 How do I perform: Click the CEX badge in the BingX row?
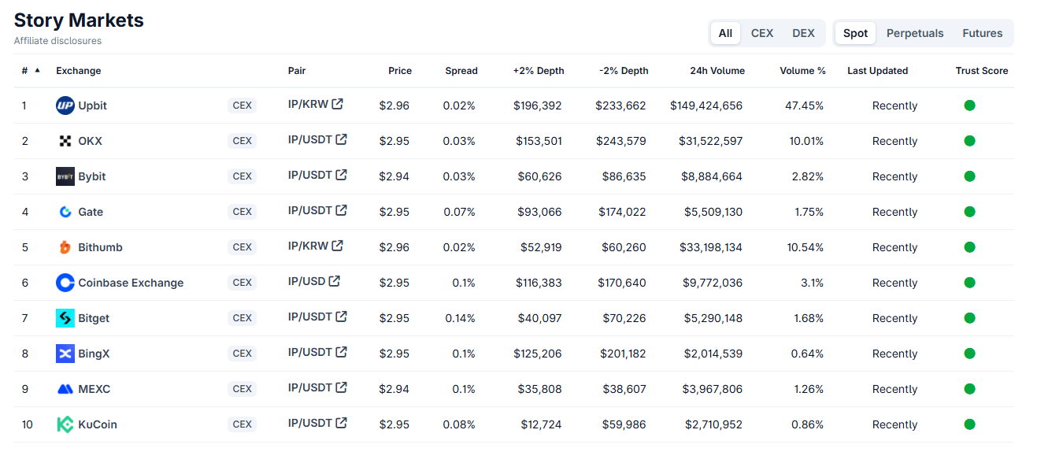(243, 354)
